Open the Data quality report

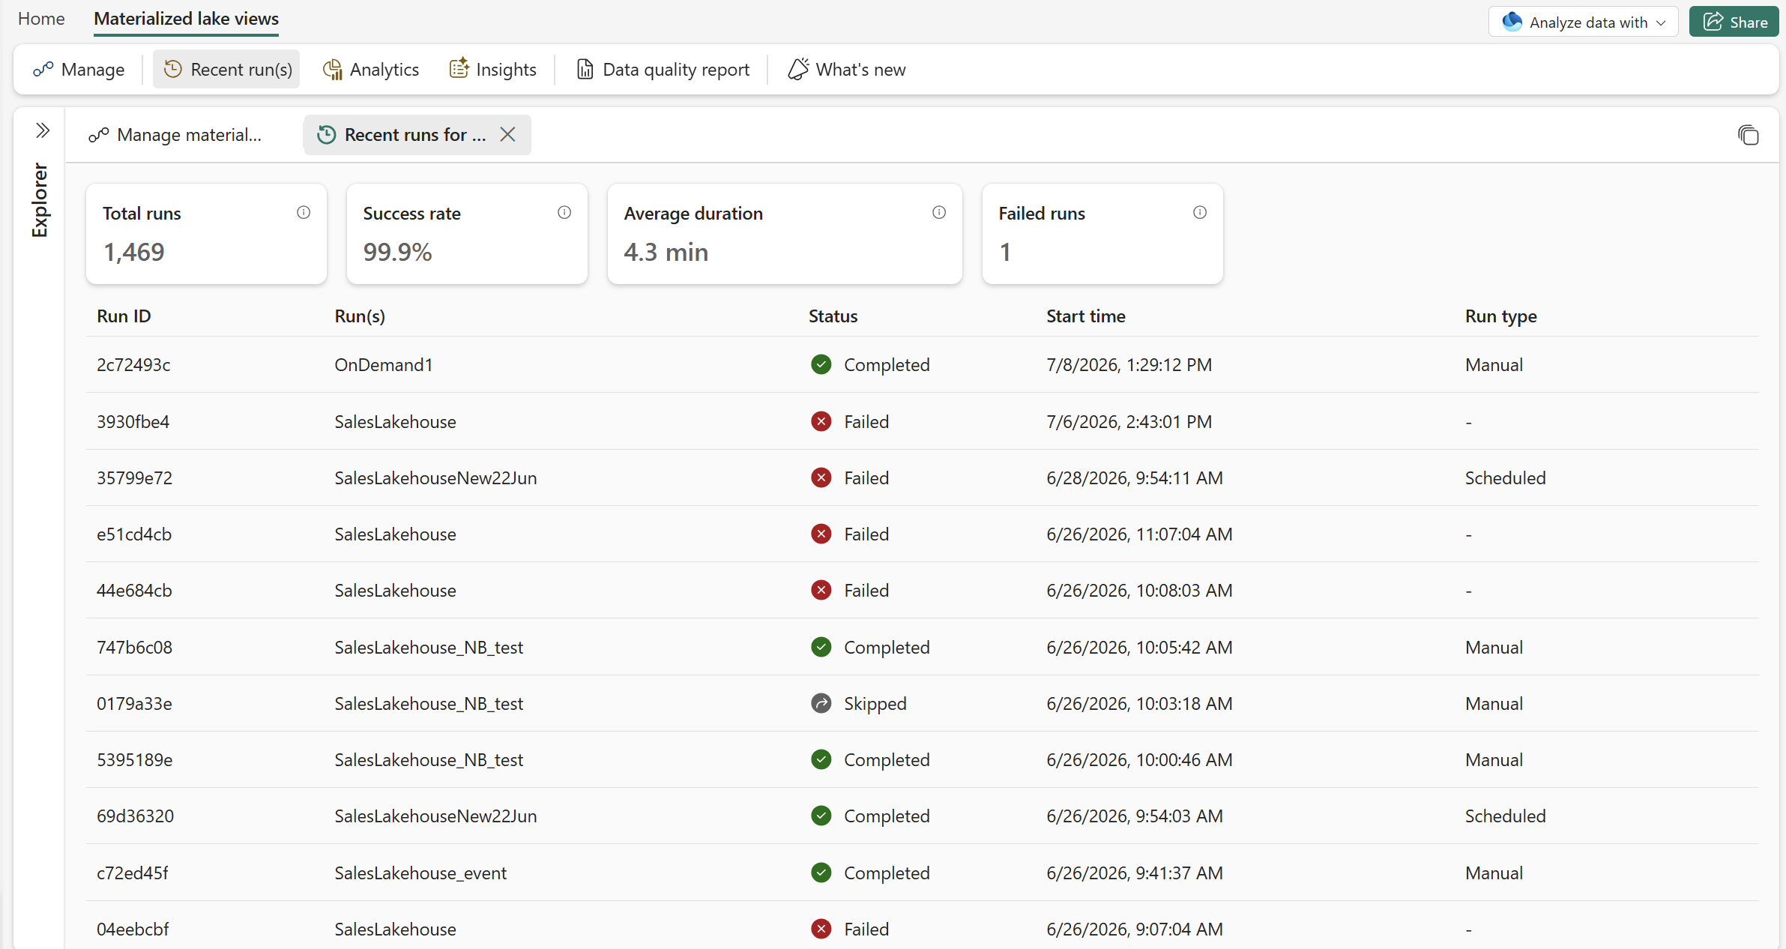click(663, 70)
